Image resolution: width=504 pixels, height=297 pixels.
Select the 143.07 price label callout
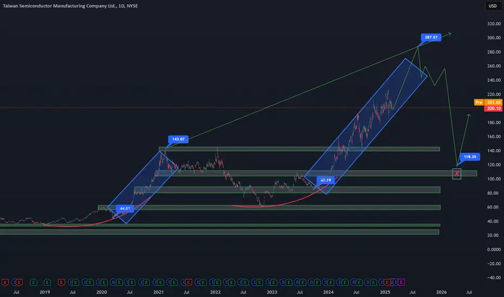[x=178, y=139]
